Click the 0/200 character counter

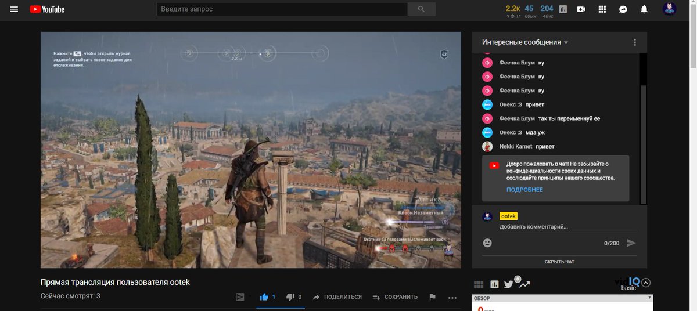click(x=612, y=243)
